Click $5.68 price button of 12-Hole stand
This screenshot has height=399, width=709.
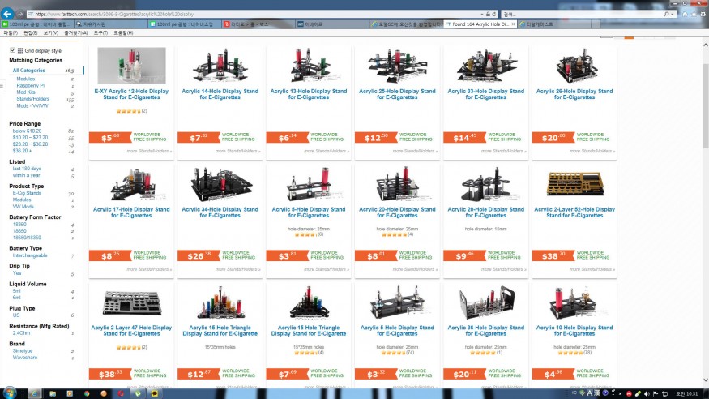coord(111,137)
